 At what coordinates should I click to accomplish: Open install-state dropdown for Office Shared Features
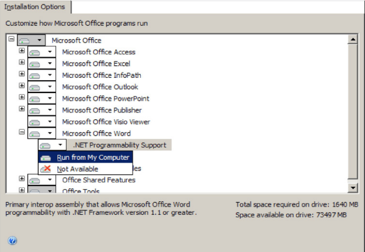pos(41,180)
